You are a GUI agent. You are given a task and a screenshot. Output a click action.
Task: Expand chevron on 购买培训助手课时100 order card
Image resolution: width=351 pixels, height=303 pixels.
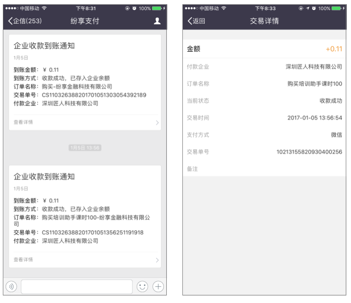pos(157,260)
